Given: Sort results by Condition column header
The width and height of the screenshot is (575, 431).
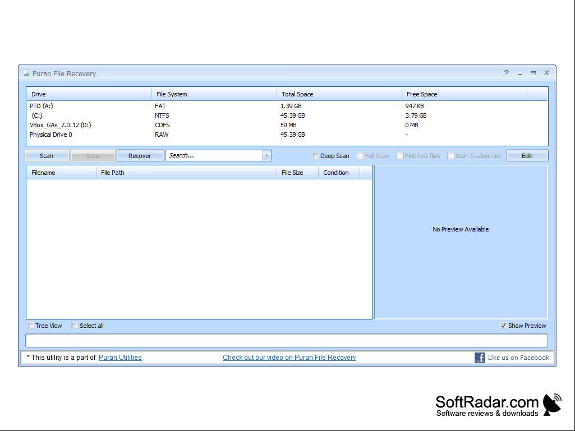Looking at the screenshot, I should (339, 172).
